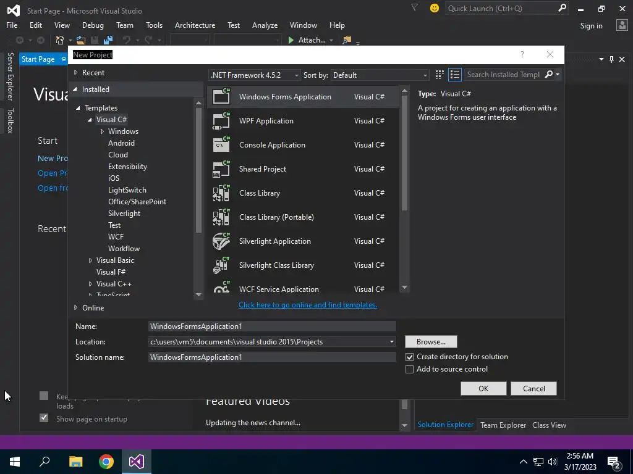The width and height of the screenshot is (633, 474).
Task: Click the template tree scroll-down arrow
Action: [198, 294]
